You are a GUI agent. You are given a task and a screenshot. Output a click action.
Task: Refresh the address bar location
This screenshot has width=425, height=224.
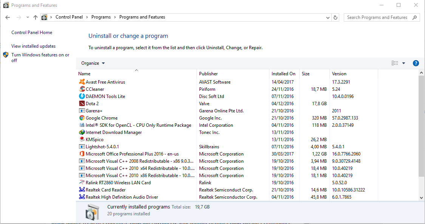point(335,17)
